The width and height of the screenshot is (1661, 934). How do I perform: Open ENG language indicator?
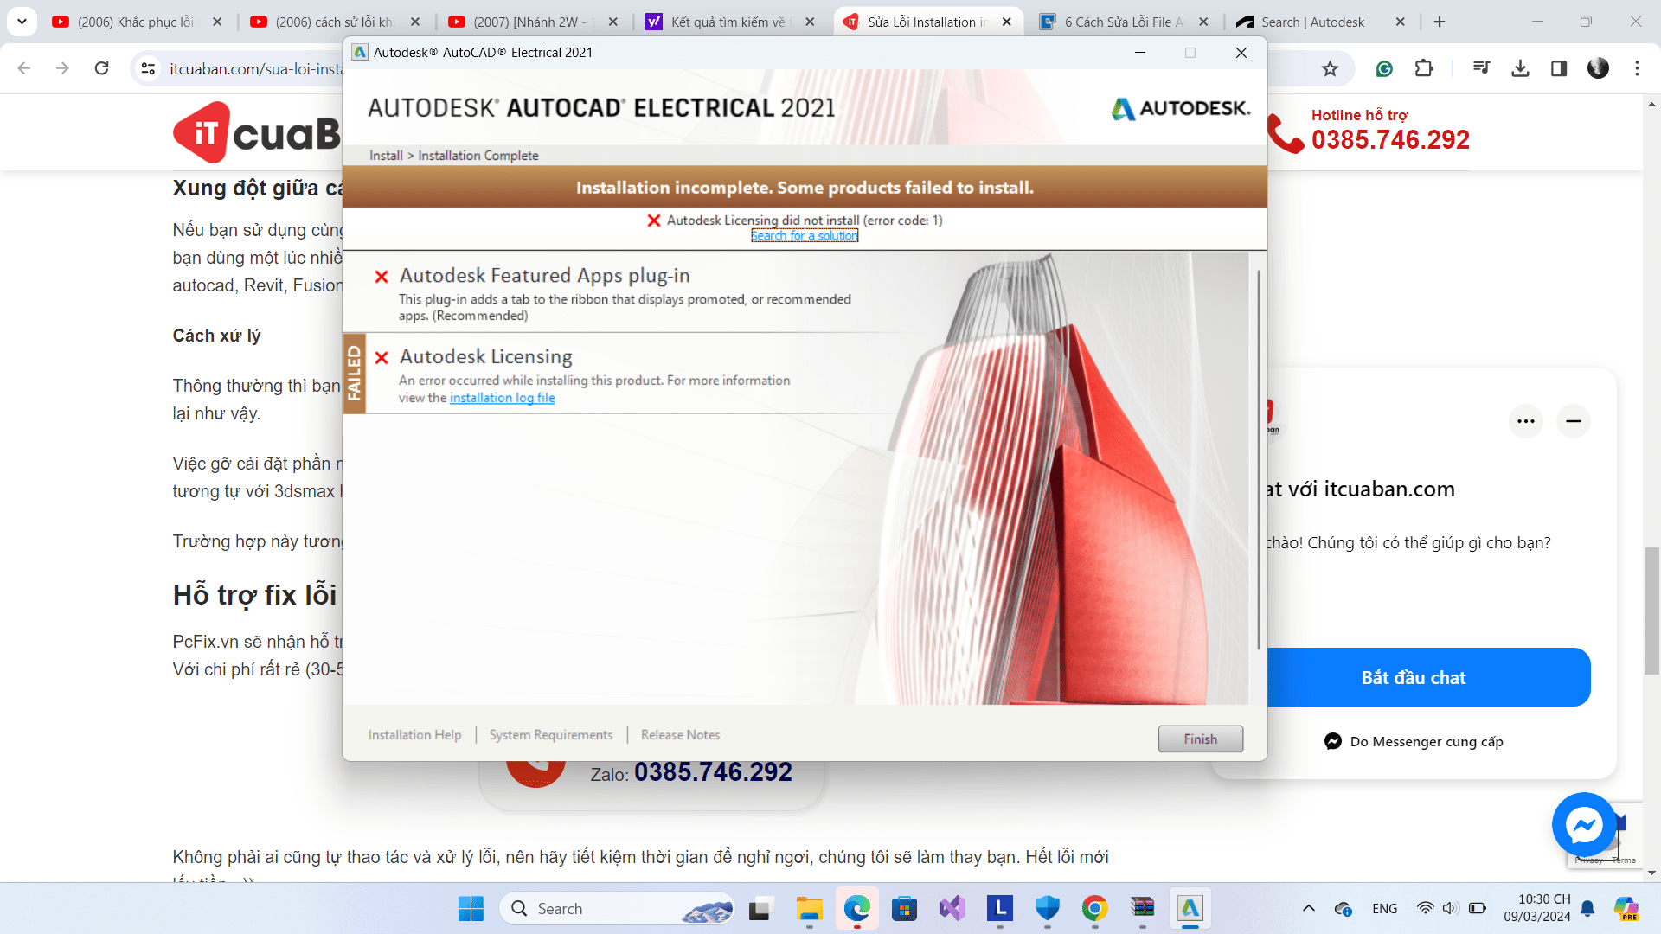1384,909
